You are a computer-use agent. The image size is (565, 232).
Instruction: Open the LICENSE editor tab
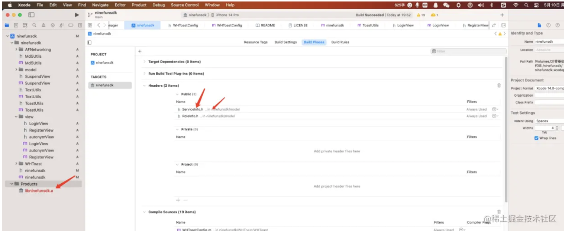coord(298,25)
